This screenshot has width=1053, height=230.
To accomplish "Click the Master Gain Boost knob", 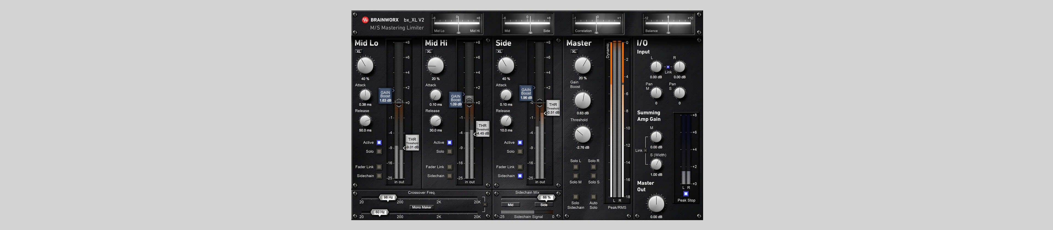I will click(582, 100).
